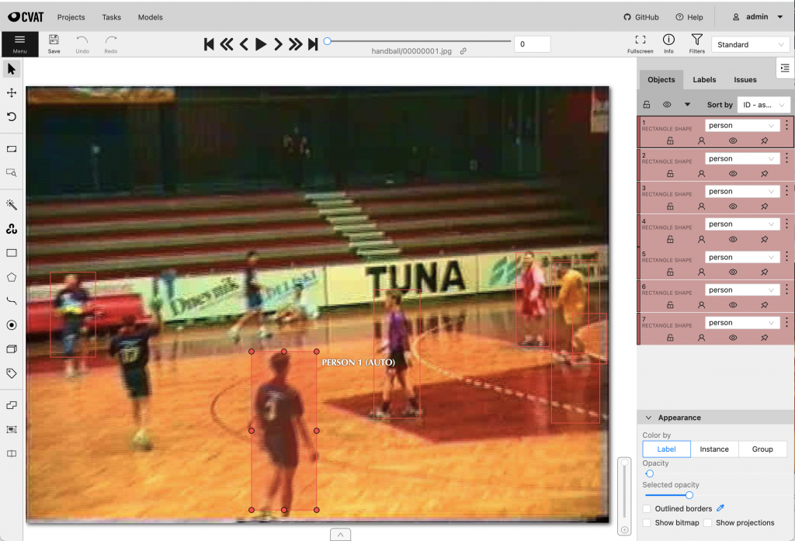The image size is (795, 541).
Task: Select the Draw rectangle tool
Action: click(x=12, y=253)
